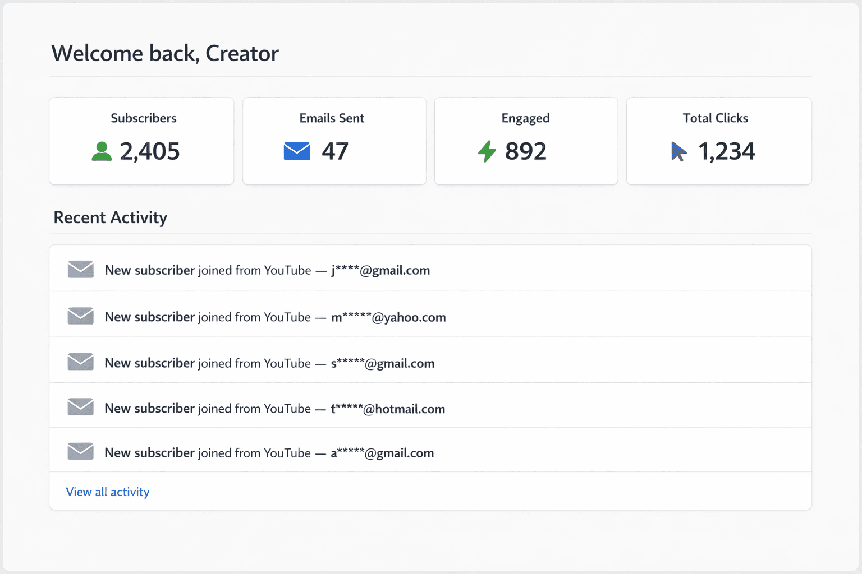Click the envelope icon beside j****@gmail.com activity

(80, 269)
